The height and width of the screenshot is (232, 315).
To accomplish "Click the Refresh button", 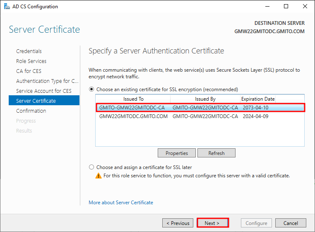I will [216, 153].
